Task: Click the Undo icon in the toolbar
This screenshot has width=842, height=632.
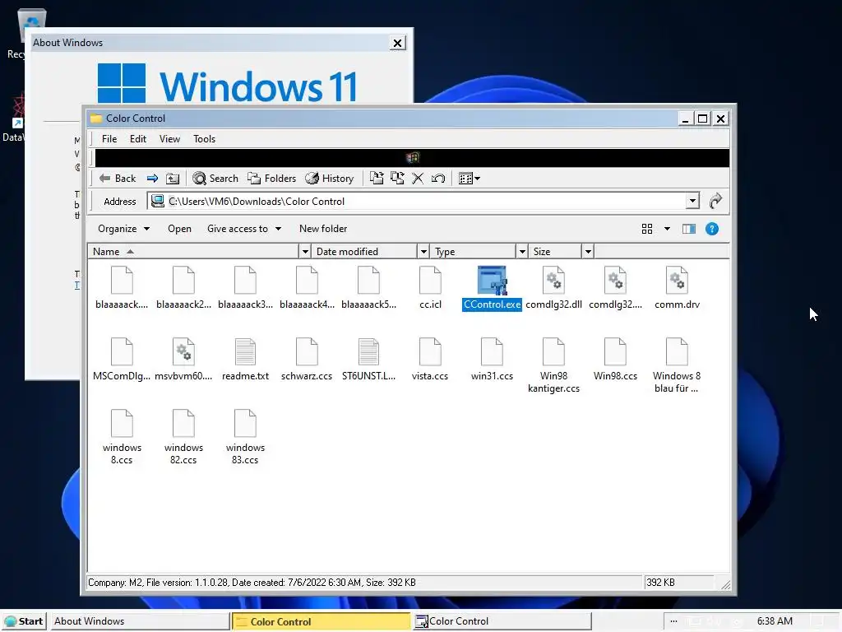Action: (x=438, y=179)
